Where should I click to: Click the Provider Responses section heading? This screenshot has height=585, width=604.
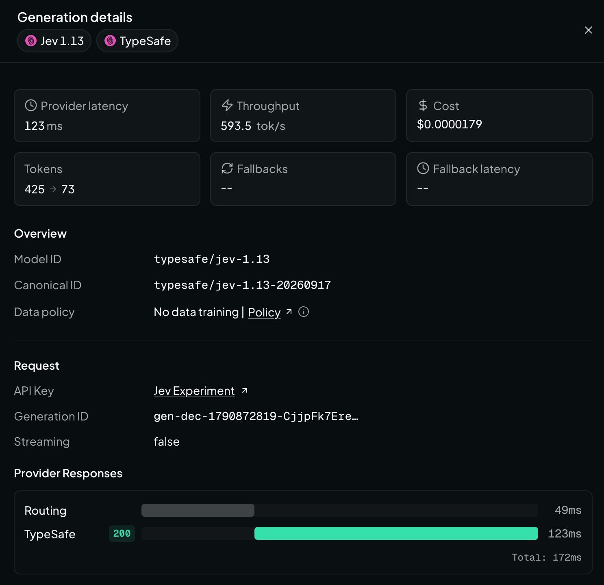pyautogui.click(x=68, y=473)
